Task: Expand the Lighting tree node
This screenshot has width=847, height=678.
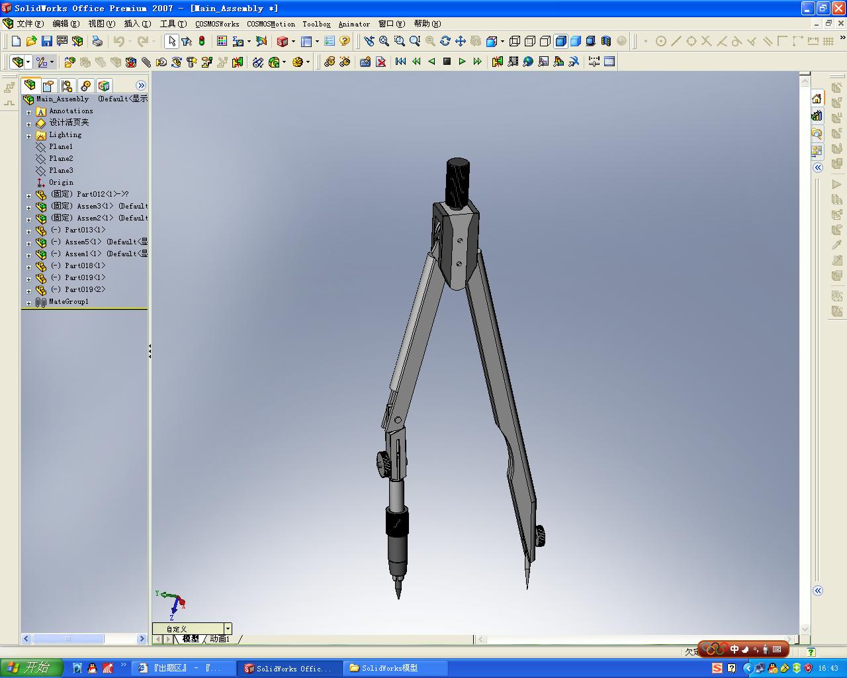Action: coord(28,136)
